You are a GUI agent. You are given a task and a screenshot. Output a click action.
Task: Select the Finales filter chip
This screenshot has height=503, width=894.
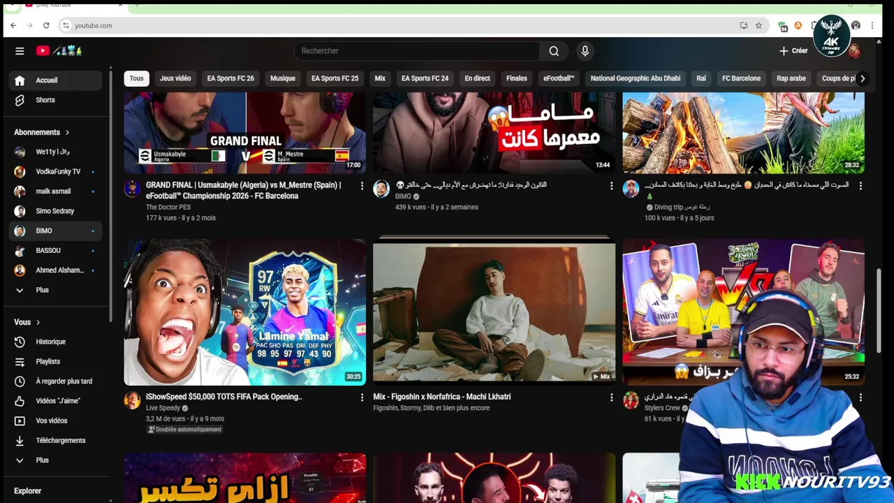coord(517,78)
